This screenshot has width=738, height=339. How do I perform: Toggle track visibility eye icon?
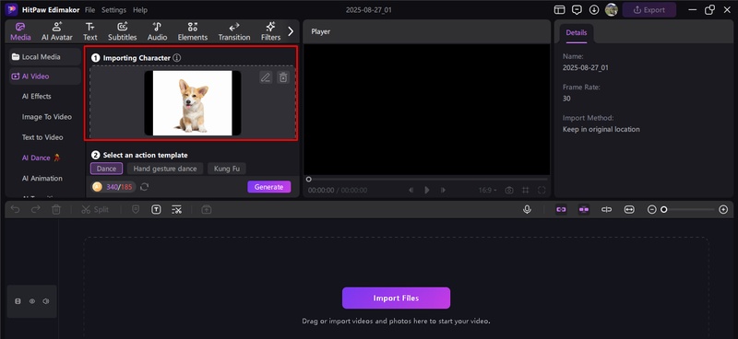[32, 301]
